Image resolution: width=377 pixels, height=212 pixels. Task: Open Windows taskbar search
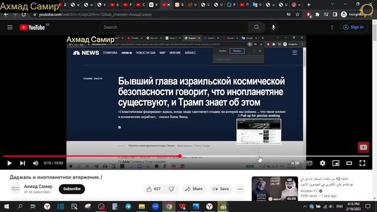[x=20, y=207]
